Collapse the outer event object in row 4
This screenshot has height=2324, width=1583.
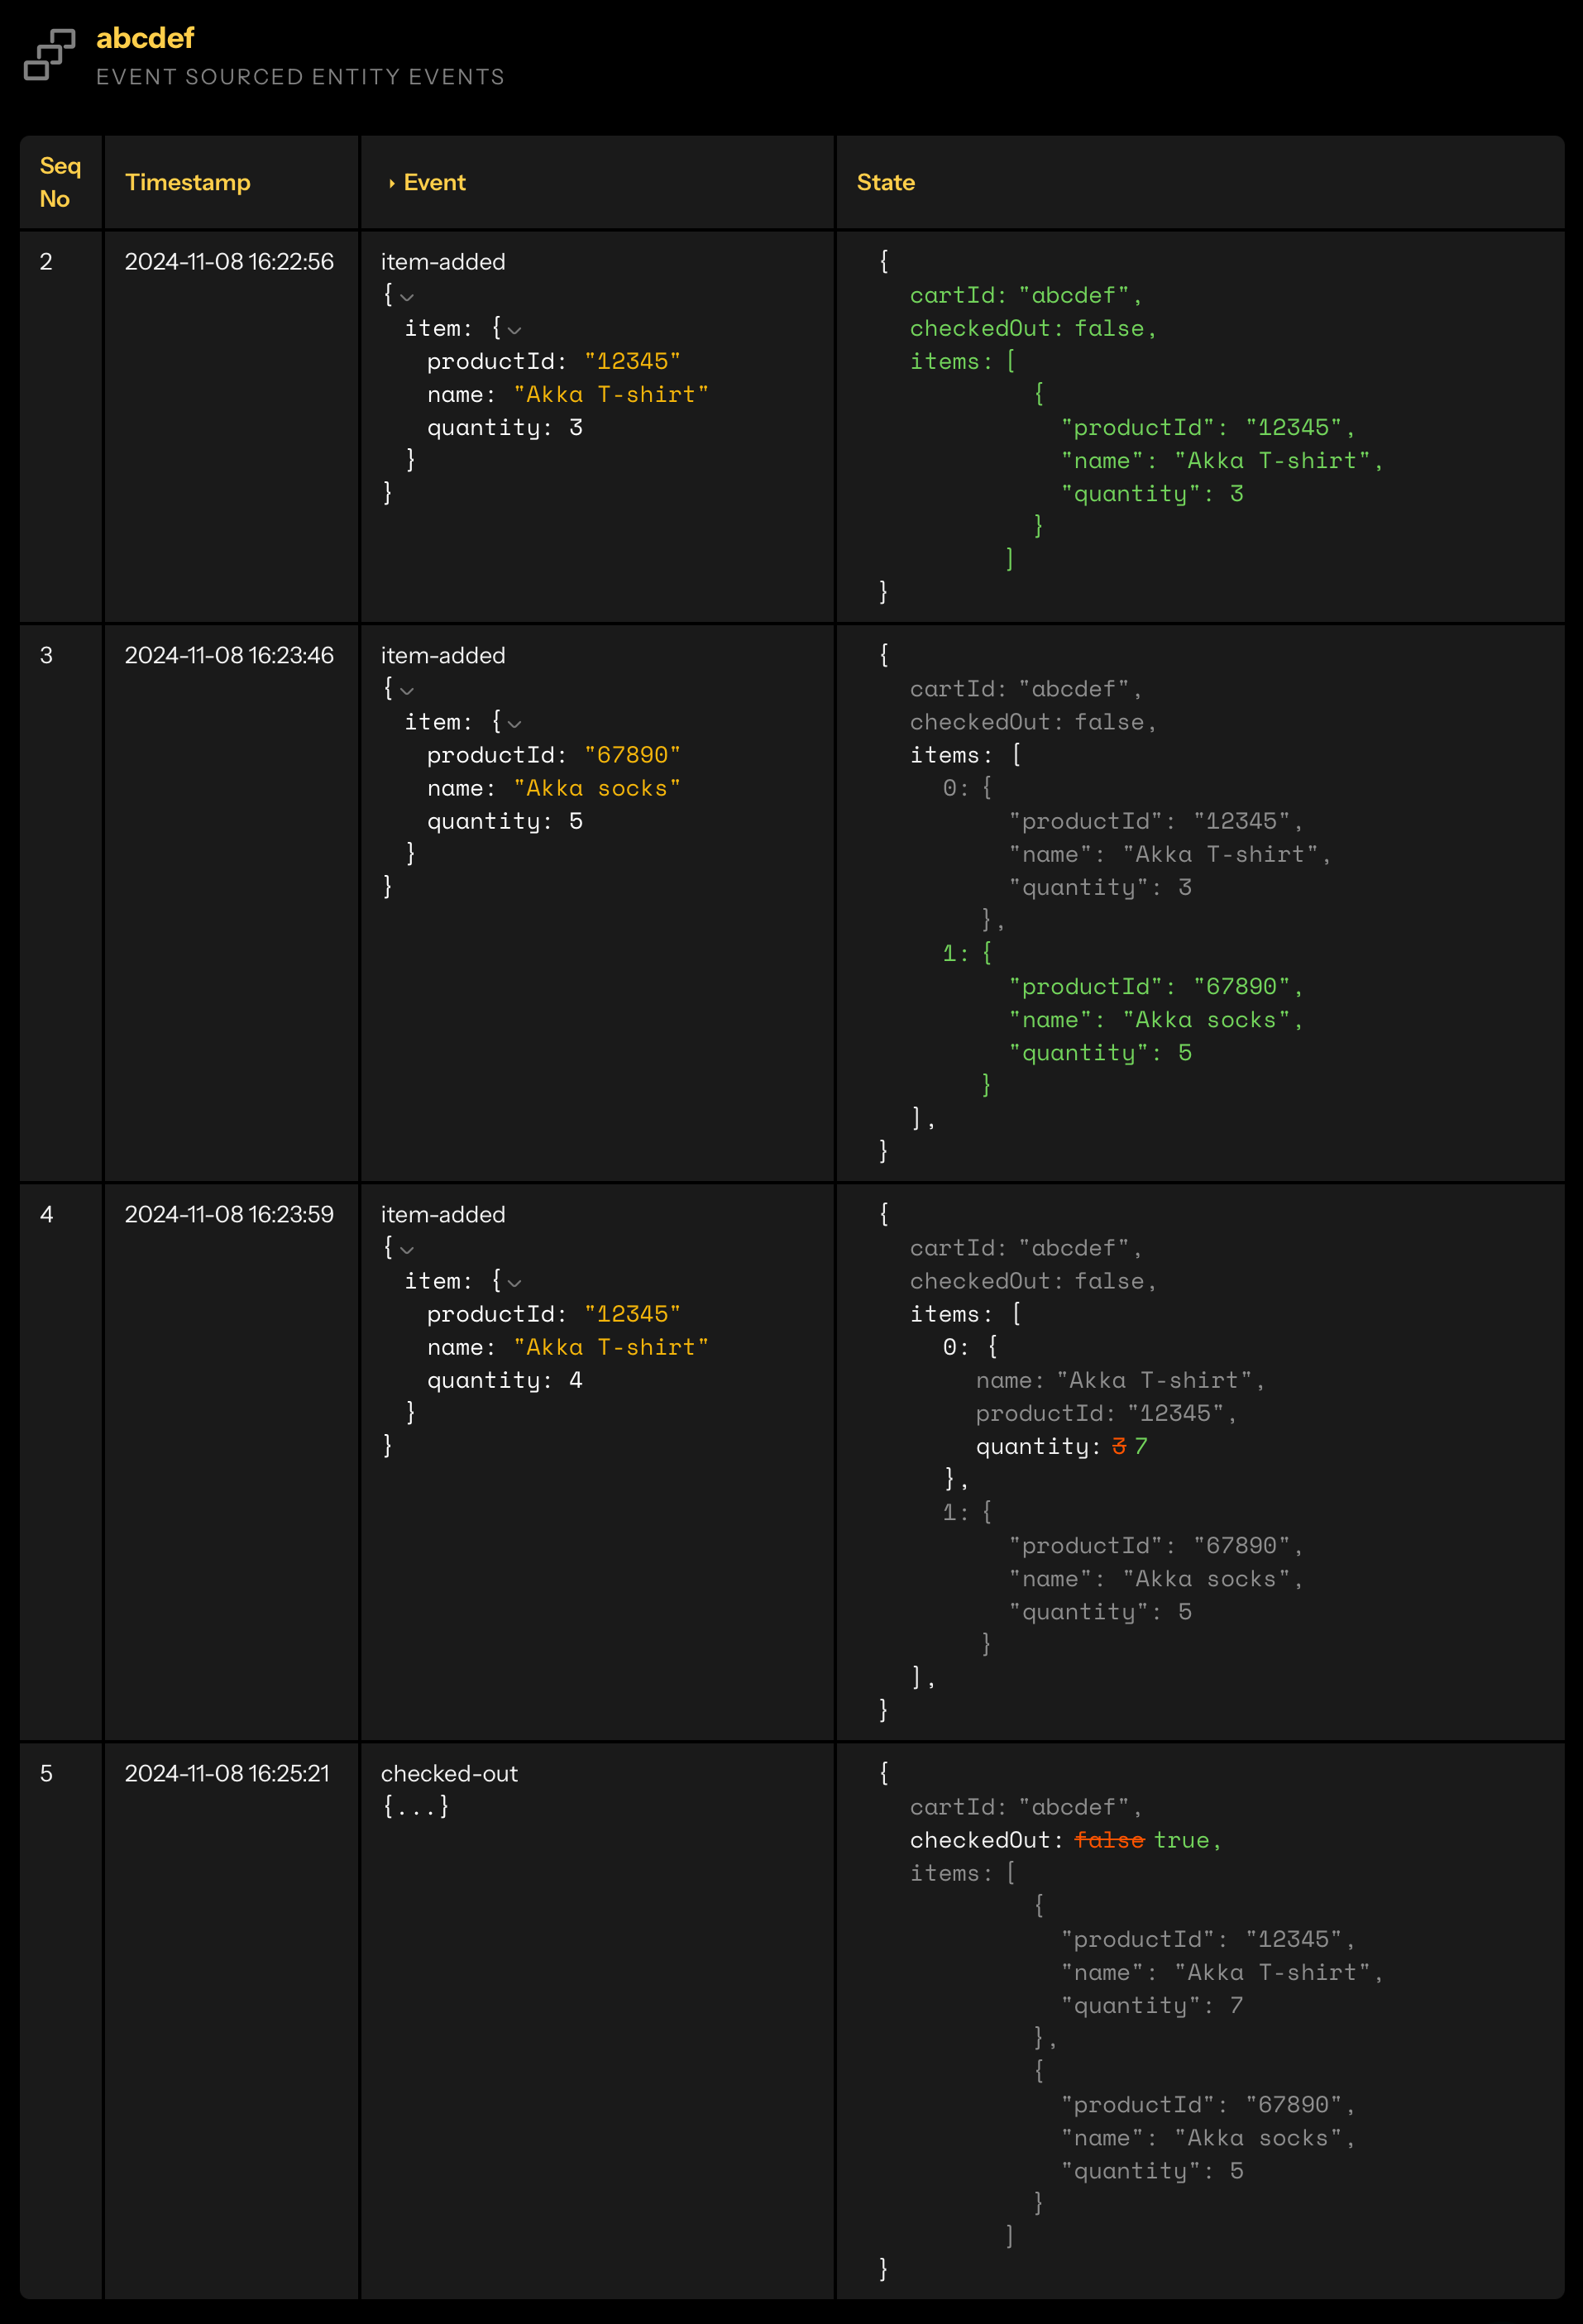coord(406,1250)
